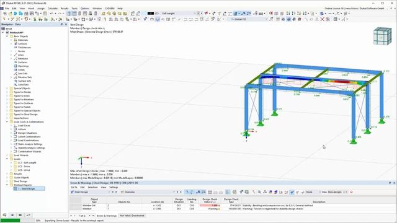Pin the Errors & Warnings table panel
397x223 pixels.
tap(390, 183)
